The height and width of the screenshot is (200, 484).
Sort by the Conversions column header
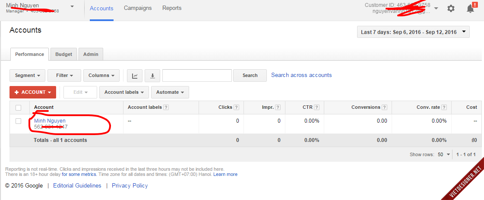click(x=366, y=108)
